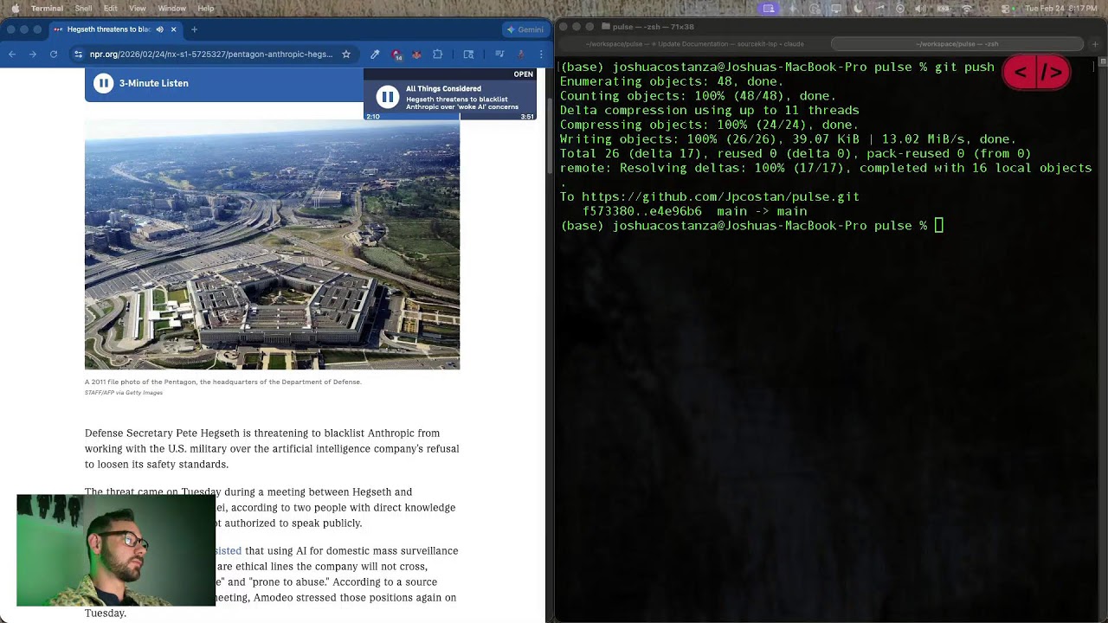Click the '/>' half of red overlay
Viewport: 1108px width, 623px height.
(1052, 73)
